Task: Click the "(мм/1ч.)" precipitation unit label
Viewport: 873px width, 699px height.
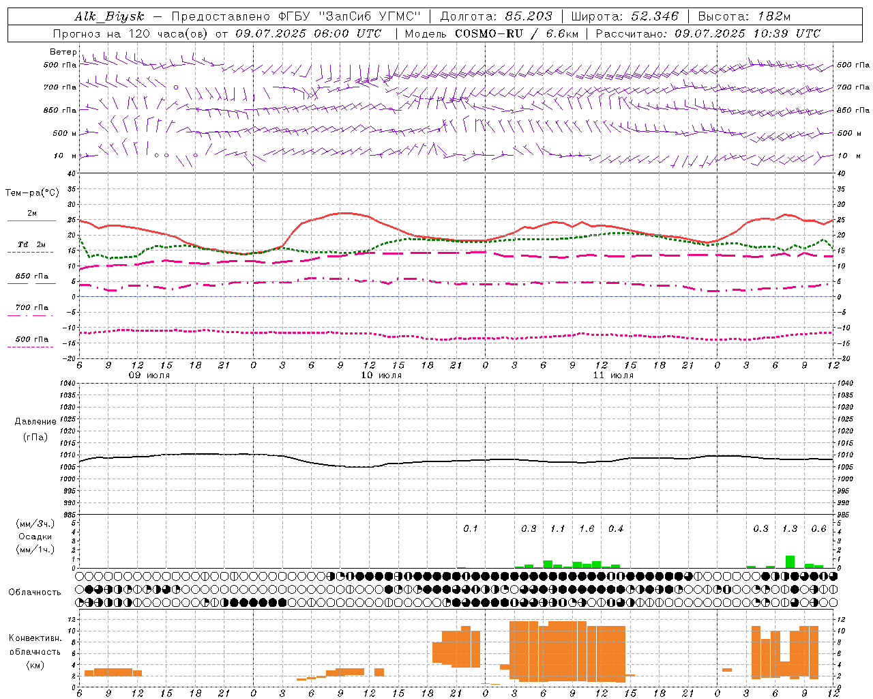Action: (35, 550)
